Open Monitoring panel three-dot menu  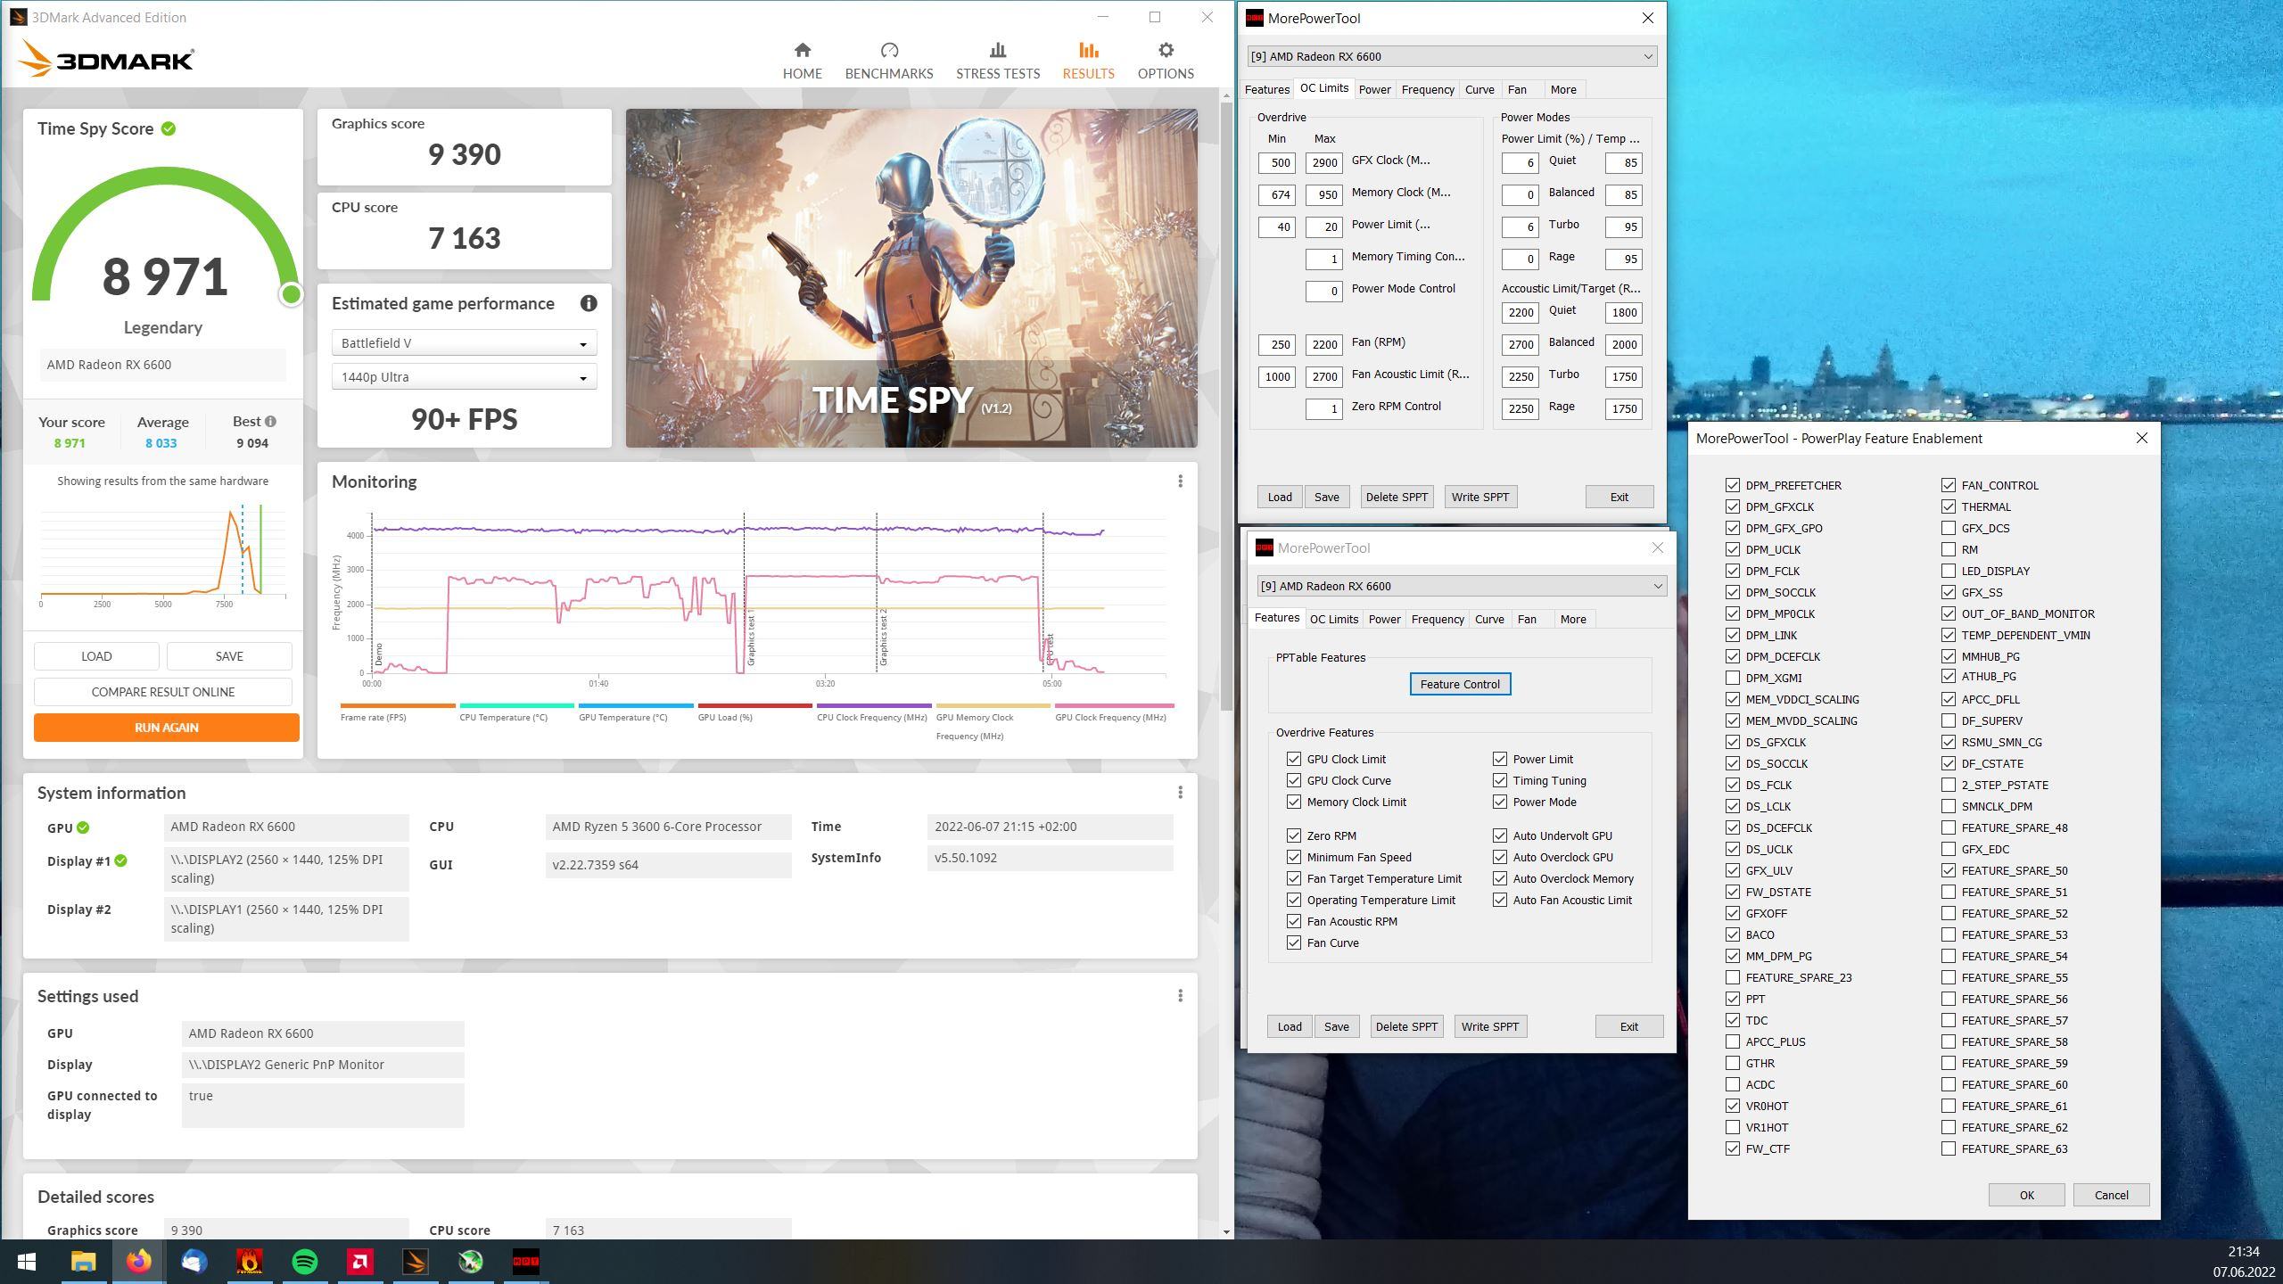pos(1180,481)
